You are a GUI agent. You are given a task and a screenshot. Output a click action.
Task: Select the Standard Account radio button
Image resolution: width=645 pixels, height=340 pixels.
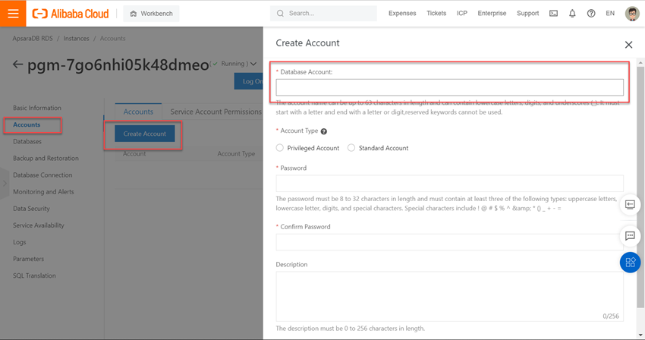coord(351,148)
